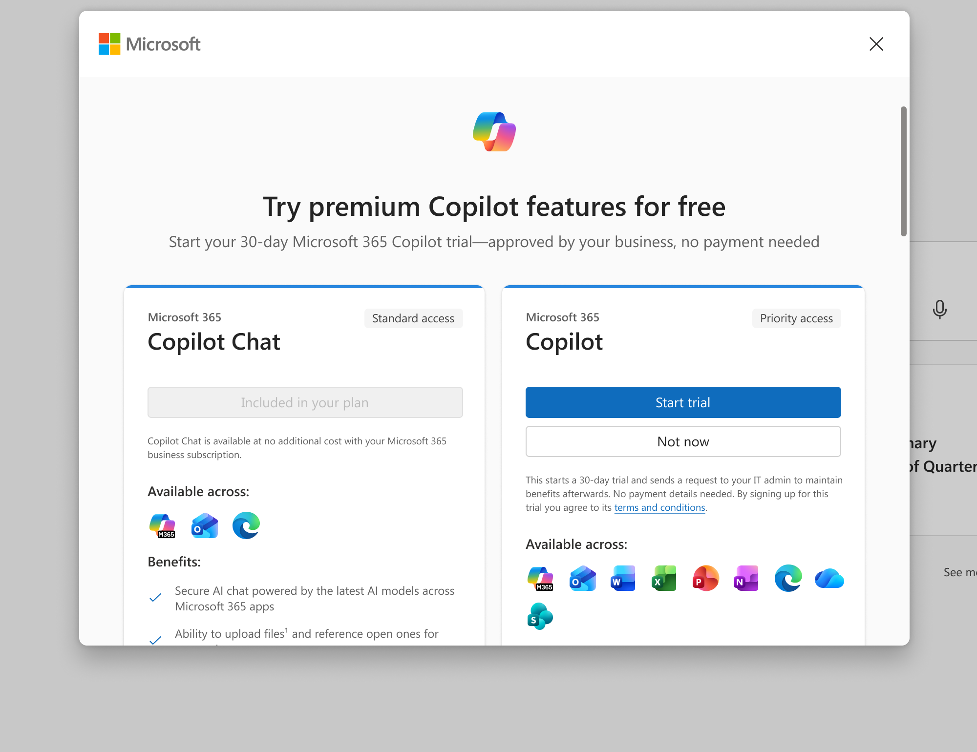Image resolution: width=977 pixels, height=752 pixels.
Task: Click Available across heading in Copilot Chat card
Action: coord(198,491)
